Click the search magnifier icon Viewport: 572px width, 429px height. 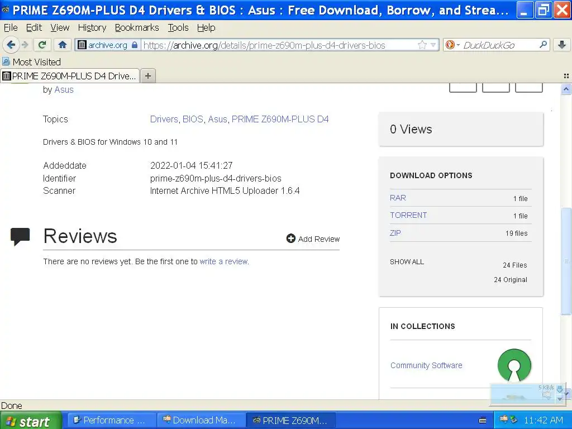543,45
